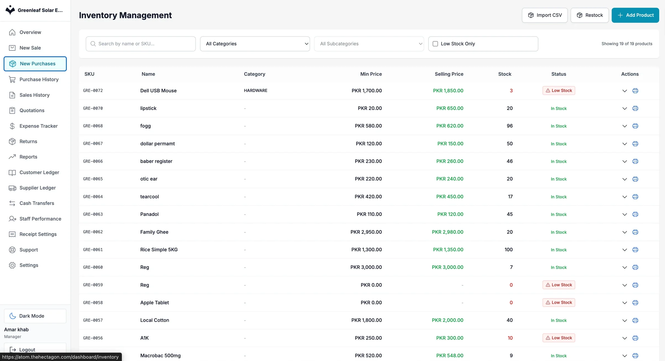Expand the lipstick row details

[x=625, y=108]
